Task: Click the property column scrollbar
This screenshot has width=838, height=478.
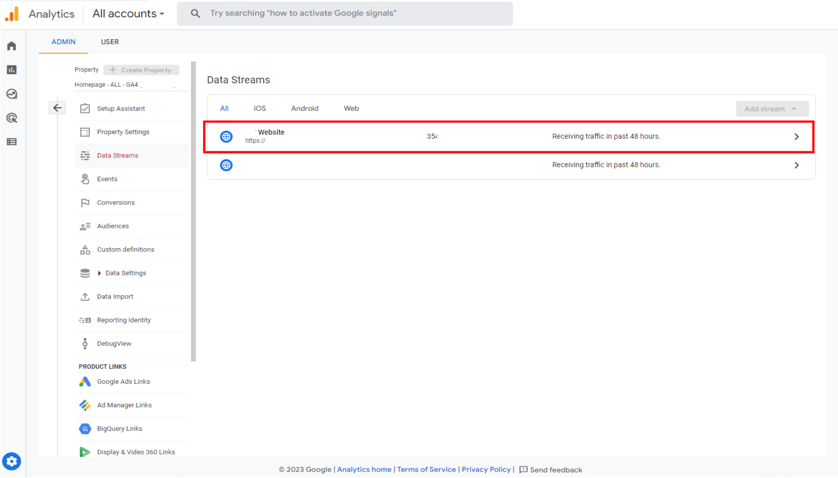Action: (194, 211)
